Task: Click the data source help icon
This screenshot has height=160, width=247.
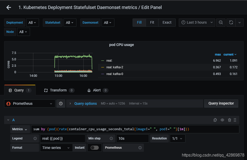Action: [x=61, y=103]
